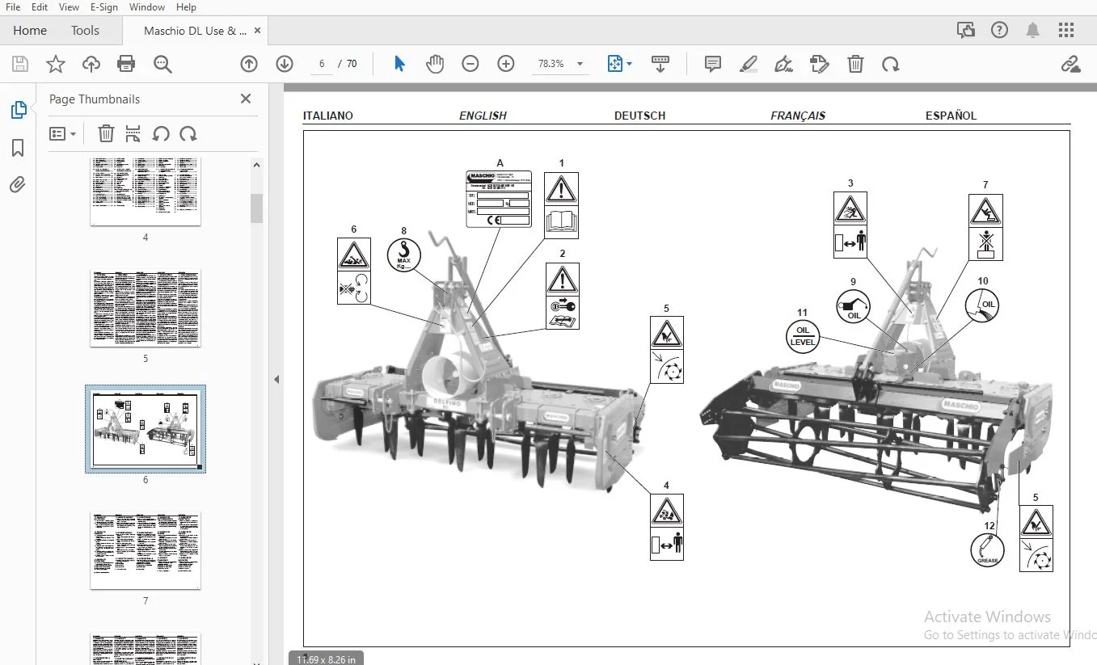Collapse the left navigation pane with arrow

coord(276,378)
